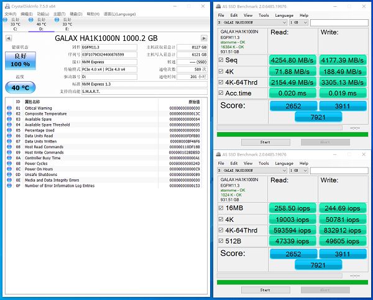Click status dot for Controller Busy Time
Viewport: 373px width, 300px height.
tap(9, 158)
